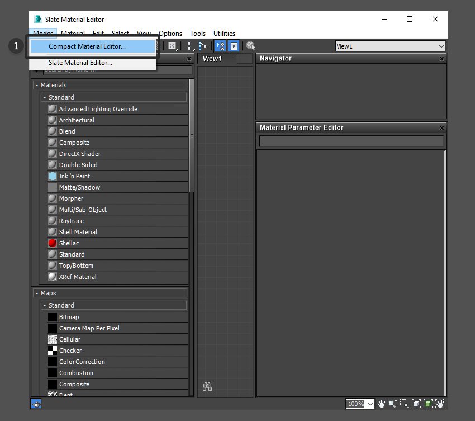The width and height of the screenshot is (475, 421).
Task: Activate the Zoom Region tool
Action: click(x=405, y=404)
